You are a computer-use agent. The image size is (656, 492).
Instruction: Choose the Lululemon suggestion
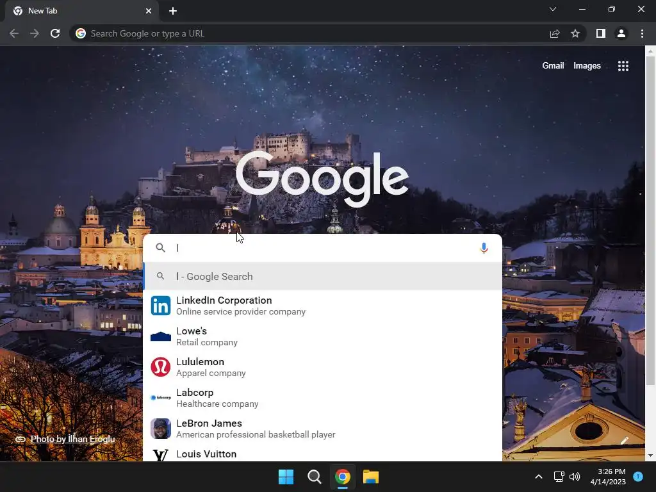point(323,367)
